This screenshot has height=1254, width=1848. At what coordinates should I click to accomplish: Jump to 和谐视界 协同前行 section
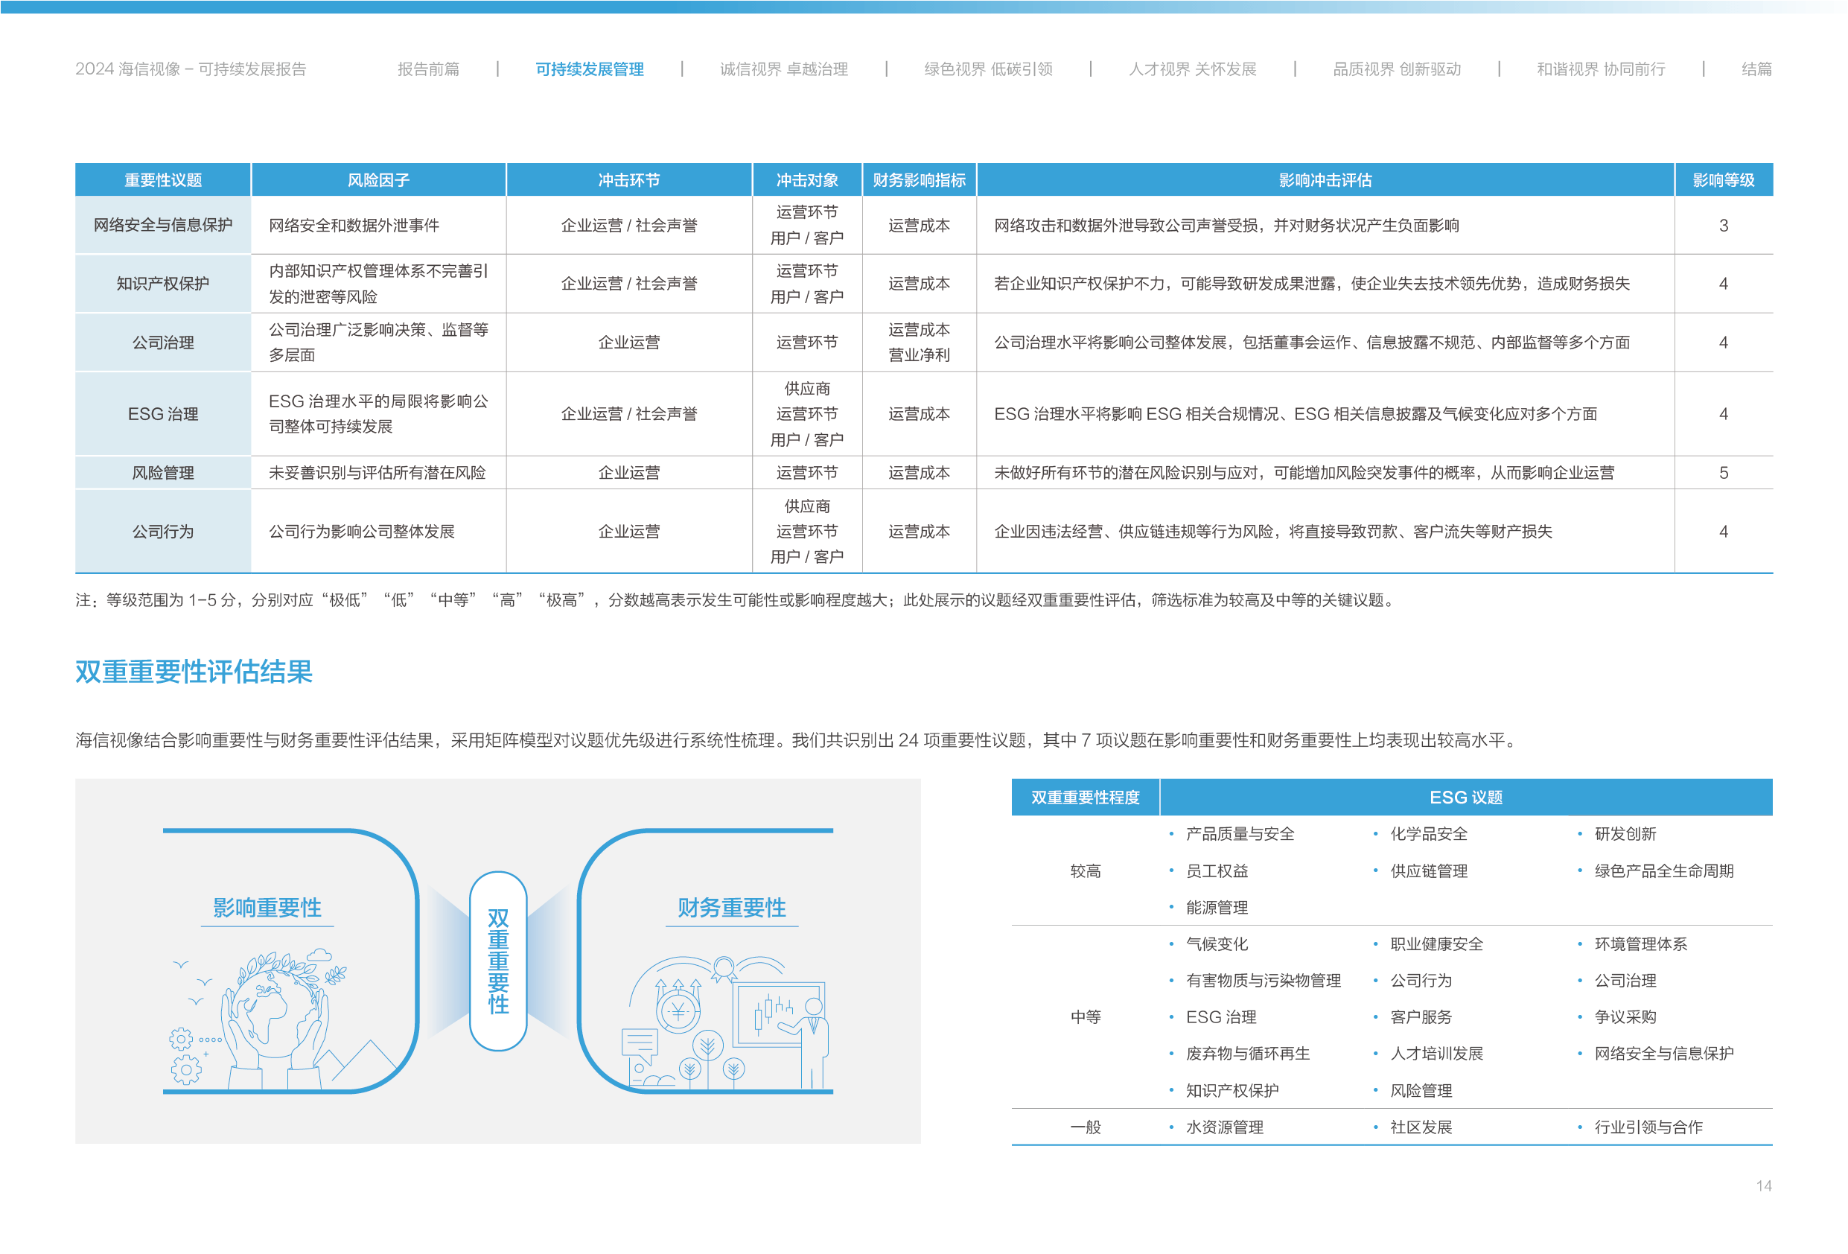coord(1600,69)
